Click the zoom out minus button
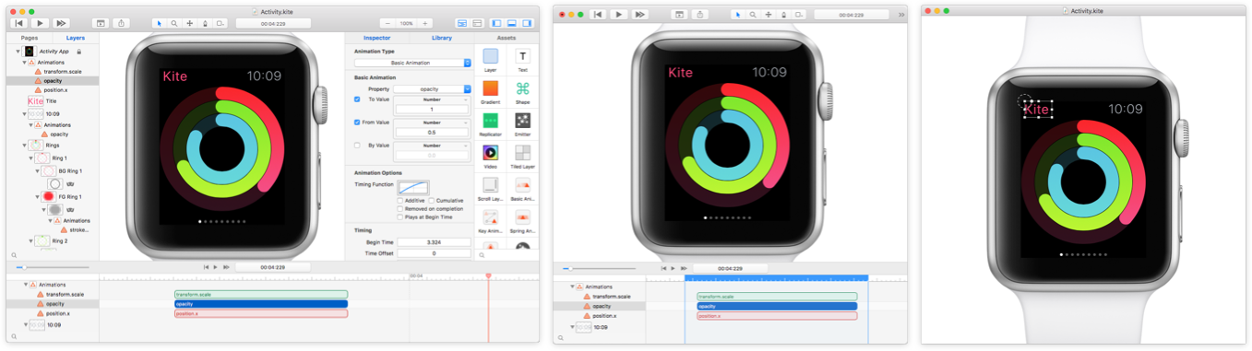 (x=387, y=23)
